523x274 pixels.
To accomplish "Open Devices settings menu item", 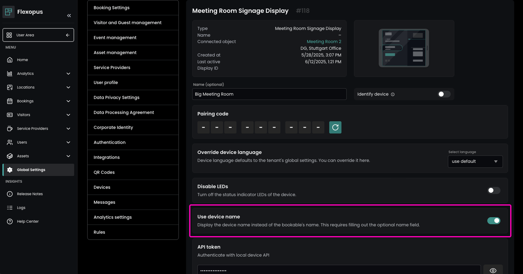I will [102, 187].
